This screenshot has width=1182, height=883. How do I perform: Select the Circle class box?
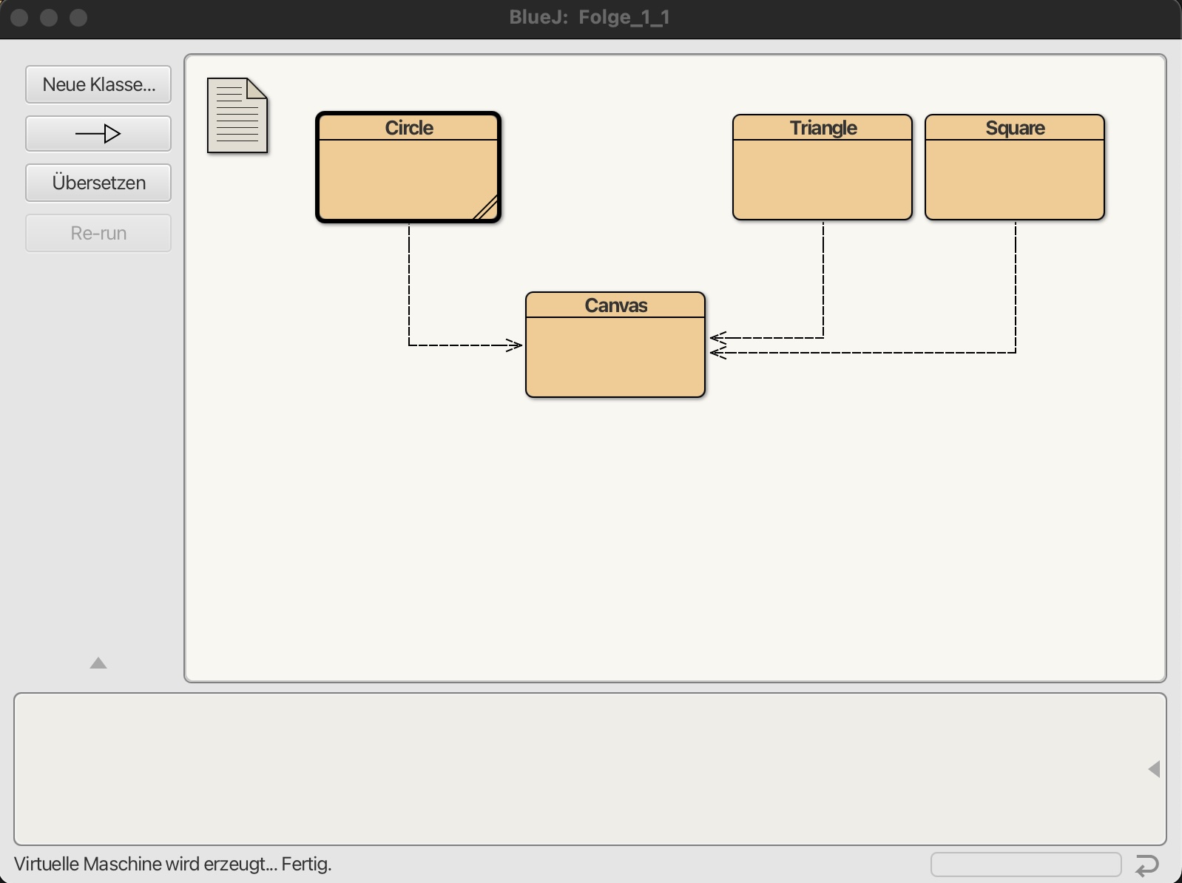pyautogui.click(x=408, y=177)
